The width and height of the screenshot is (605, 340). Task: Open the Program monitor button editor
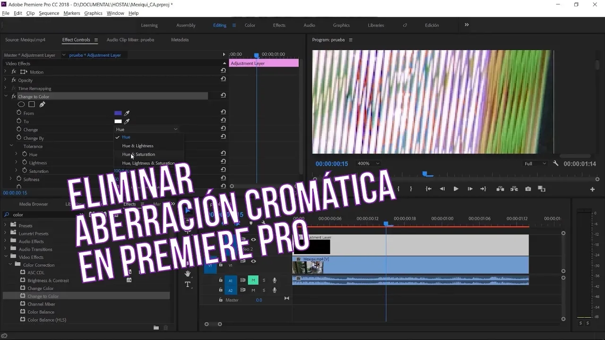point(592,189)
